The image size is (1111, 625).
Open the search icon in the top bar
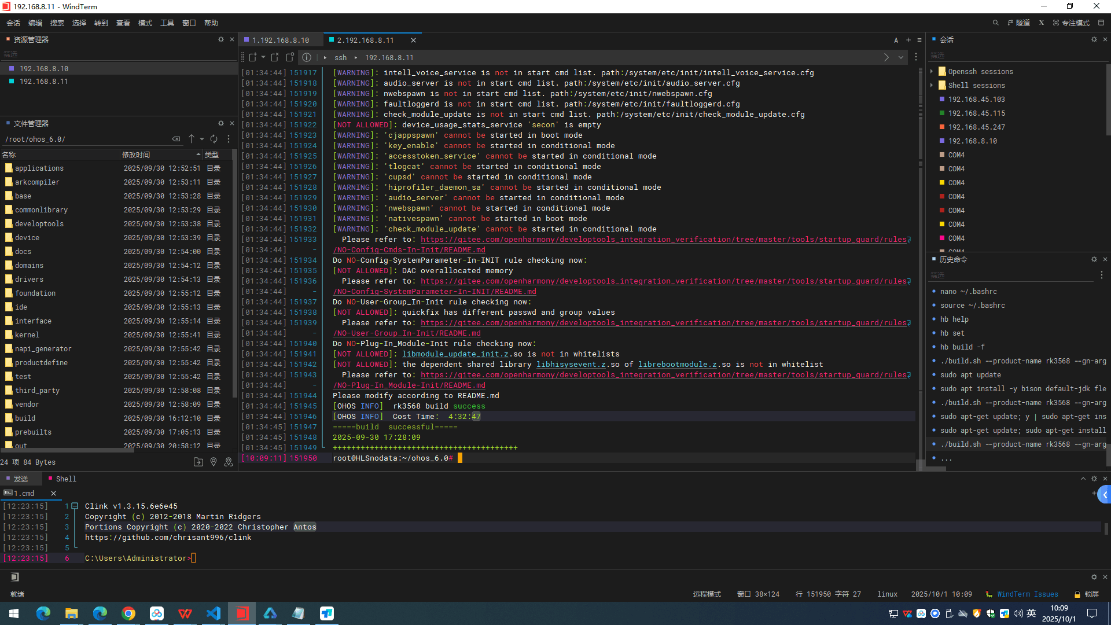click(x=996, y=23)
